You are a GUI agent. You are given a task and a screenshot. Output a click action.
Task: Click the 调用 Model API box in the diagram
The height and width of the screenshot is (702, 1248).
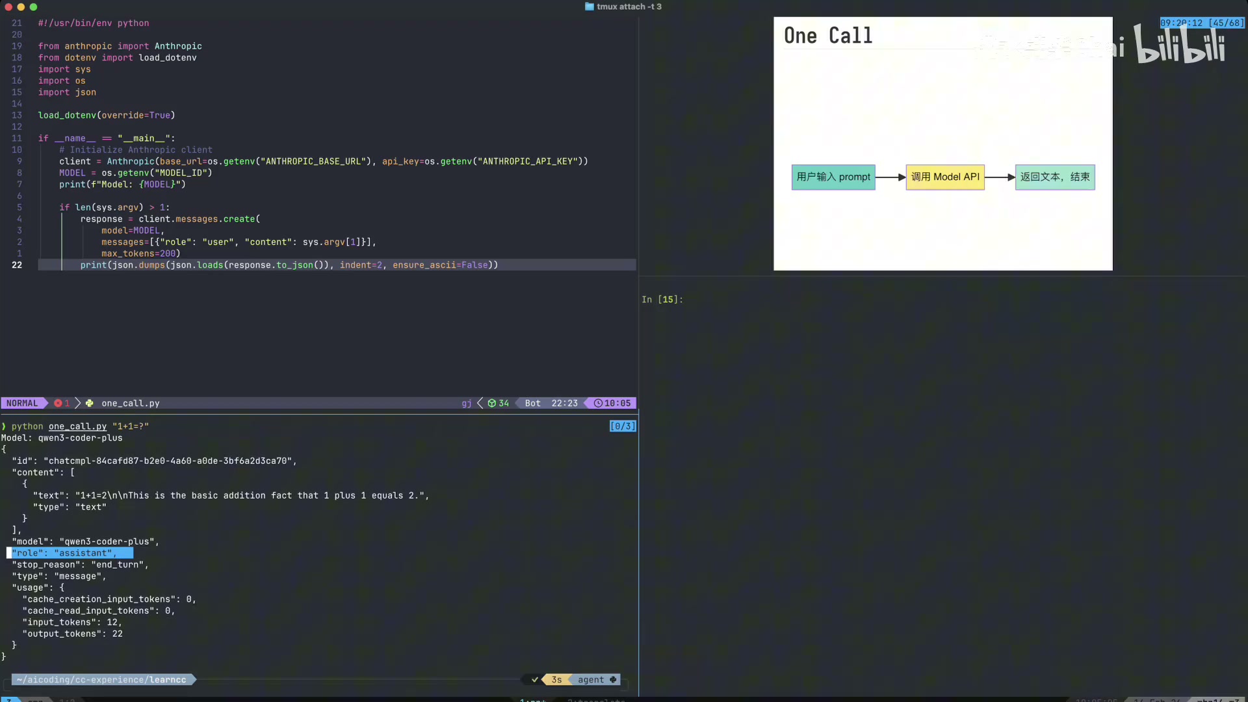(944, 177)
